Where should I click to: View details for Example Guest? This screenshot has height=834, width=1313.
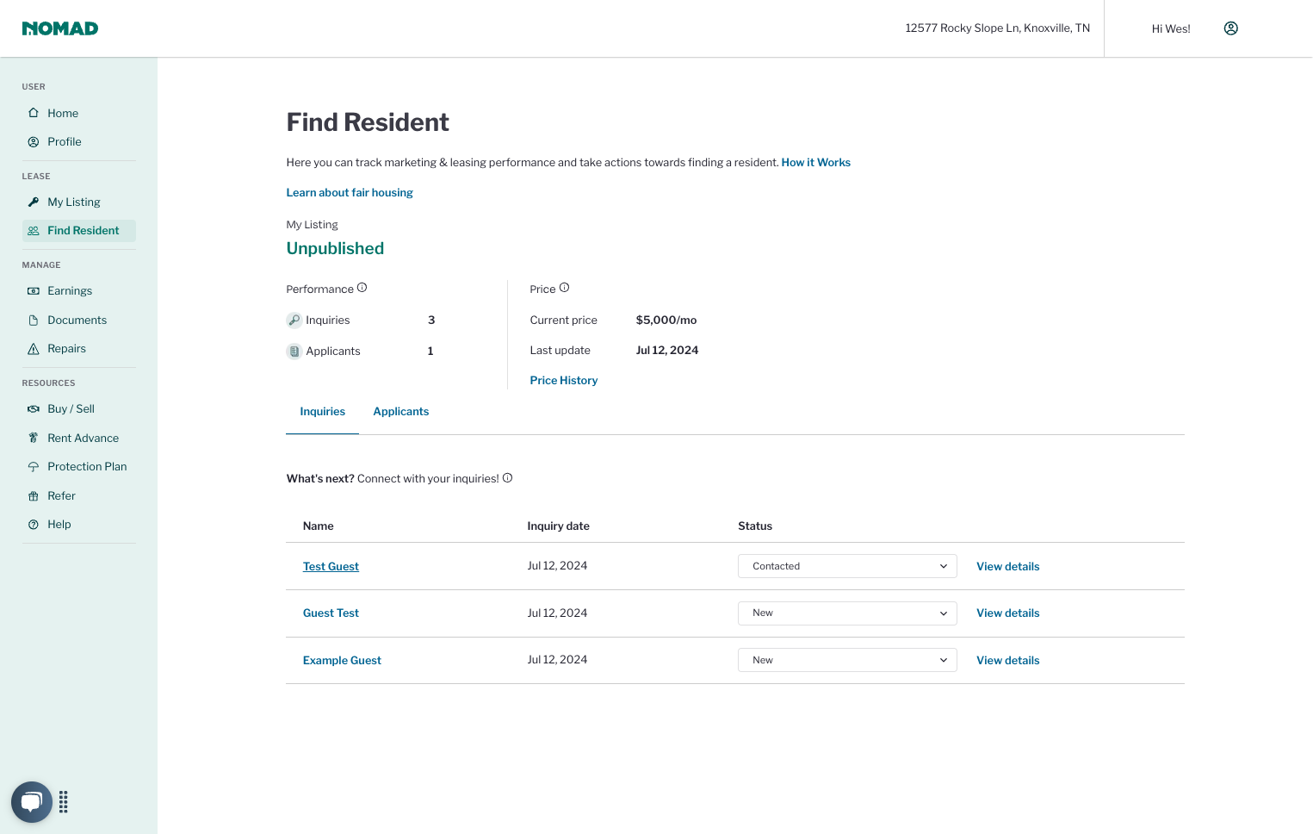coord(1008,661)
